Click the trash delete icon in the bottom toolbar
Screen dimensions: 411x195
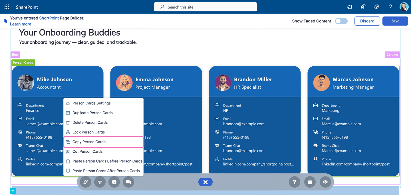(x=310, y=182)
